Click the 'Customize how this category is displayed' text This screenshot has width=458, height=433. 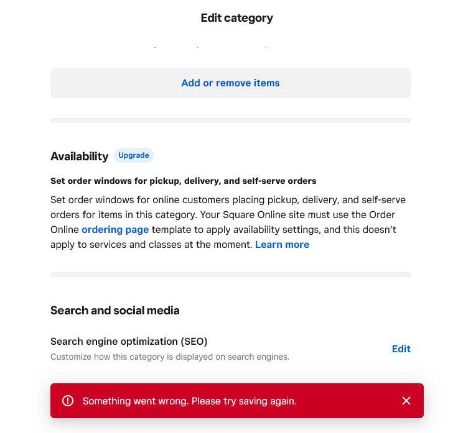(x=169, y=357)
